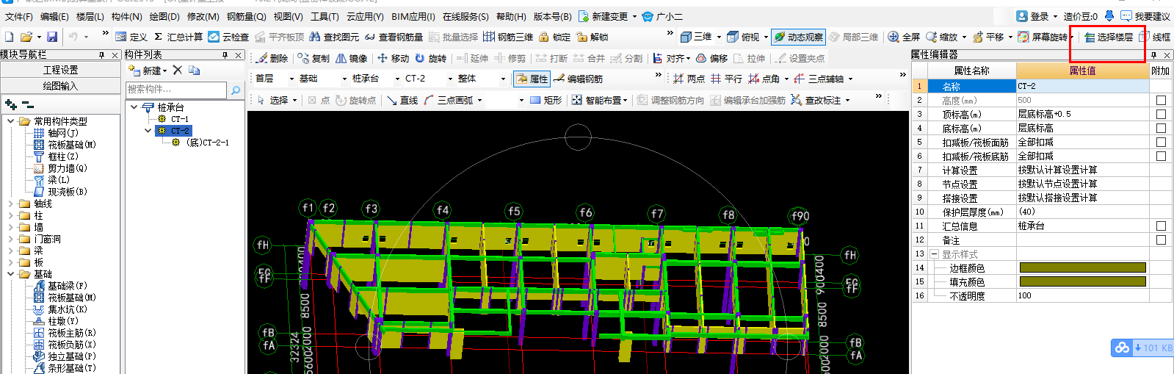Click the search magnifier in 构件列表

tap(236, 90)
